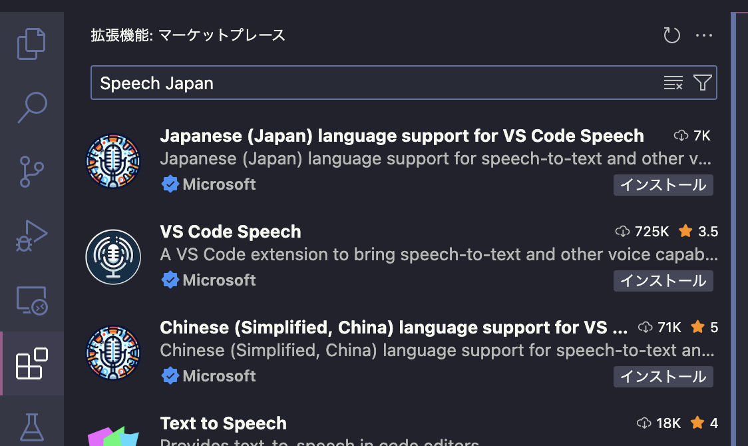Open the Remote Explorer view
The height and width of the screenshot is (446, 748).
(31, 298)
